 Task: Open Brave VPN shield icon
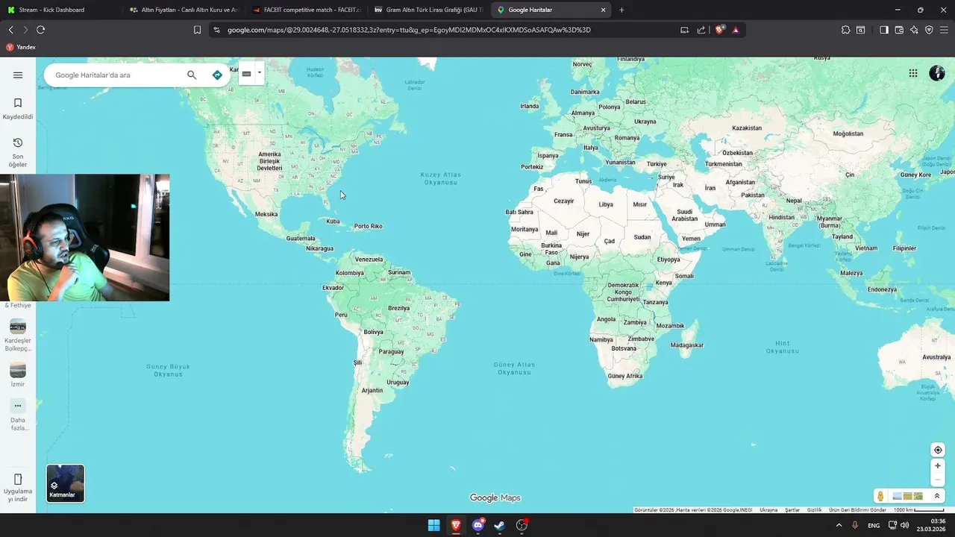click(x=929, y=30)
